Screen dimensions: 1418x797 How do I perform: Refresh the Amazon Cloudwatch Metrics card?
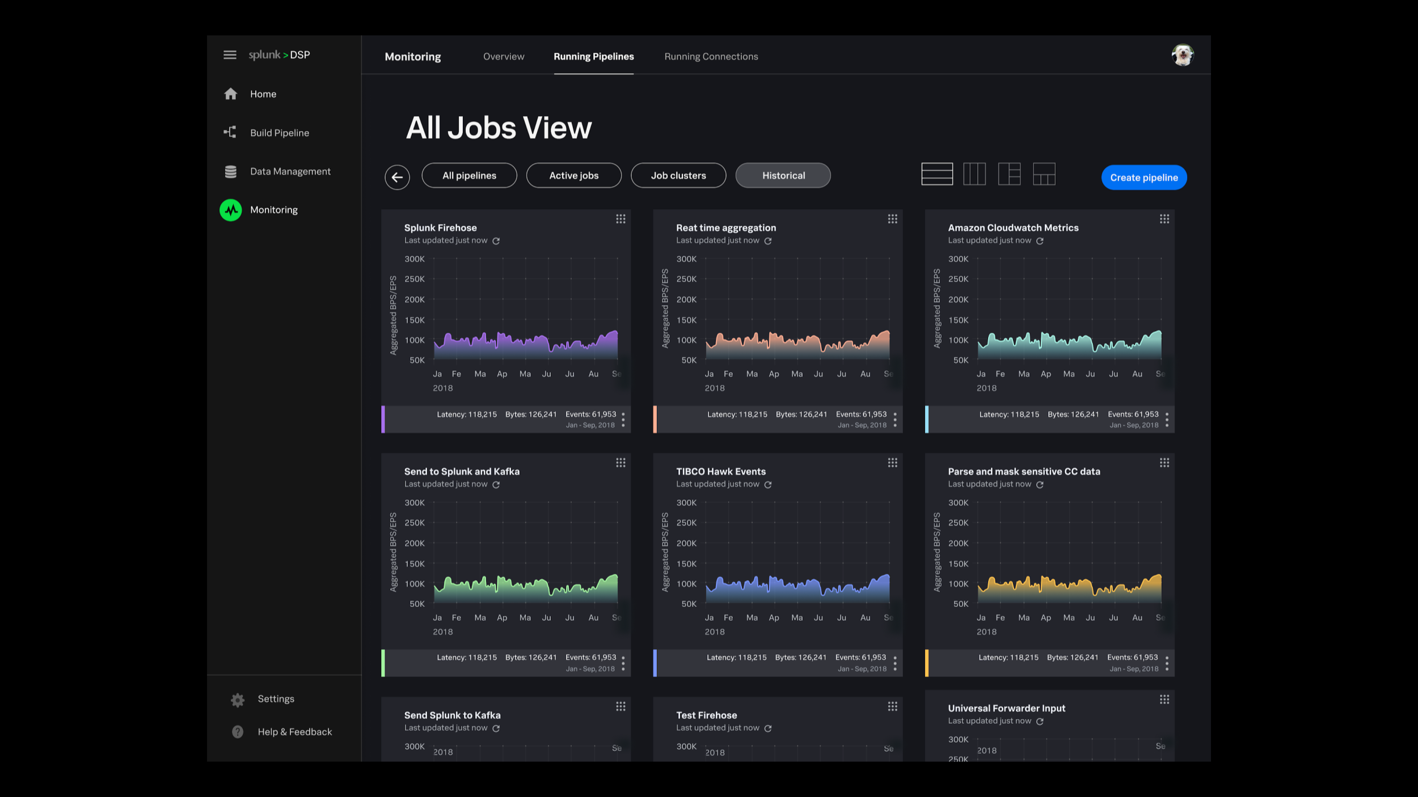[x=1040, y=241]
